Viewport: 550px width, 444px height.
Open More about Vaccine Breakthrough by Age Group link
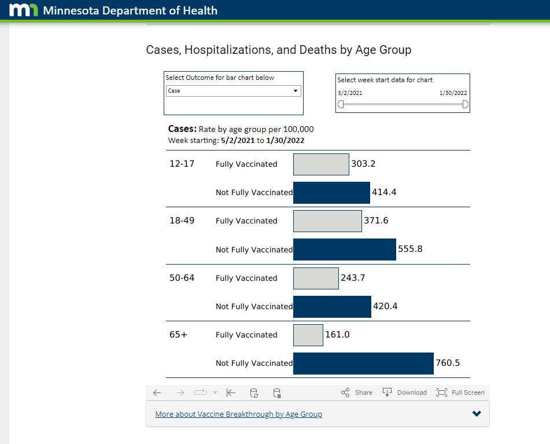coord(238,414)
